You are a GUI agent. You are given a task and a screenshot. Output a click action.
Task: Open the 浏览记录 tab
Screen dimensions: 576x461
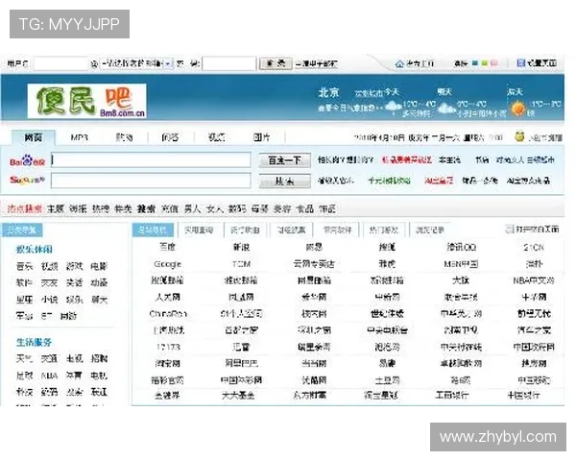click(x=430, y=230)
